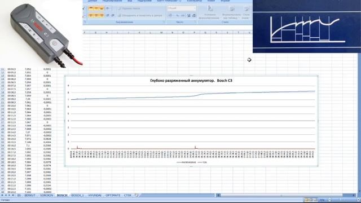Toggle Wrap Text option in ribbon
The height and width of the screenshot is (203, 361).
pos(129,8)
